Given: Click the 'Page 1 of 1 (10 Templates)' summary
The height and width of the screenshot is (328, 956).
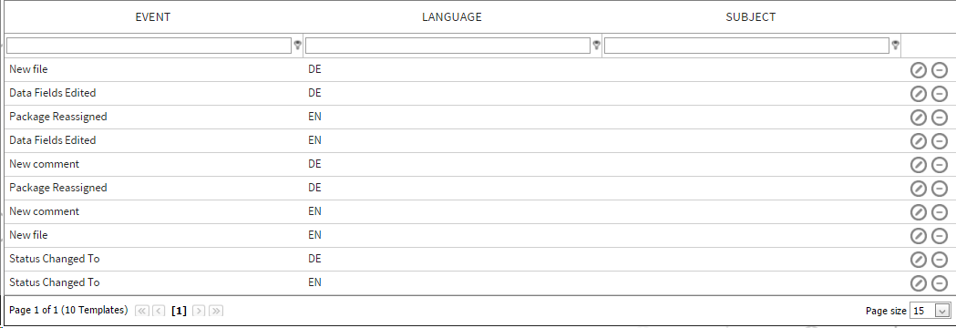Looking at the screenshot, I should click(68, 310).
